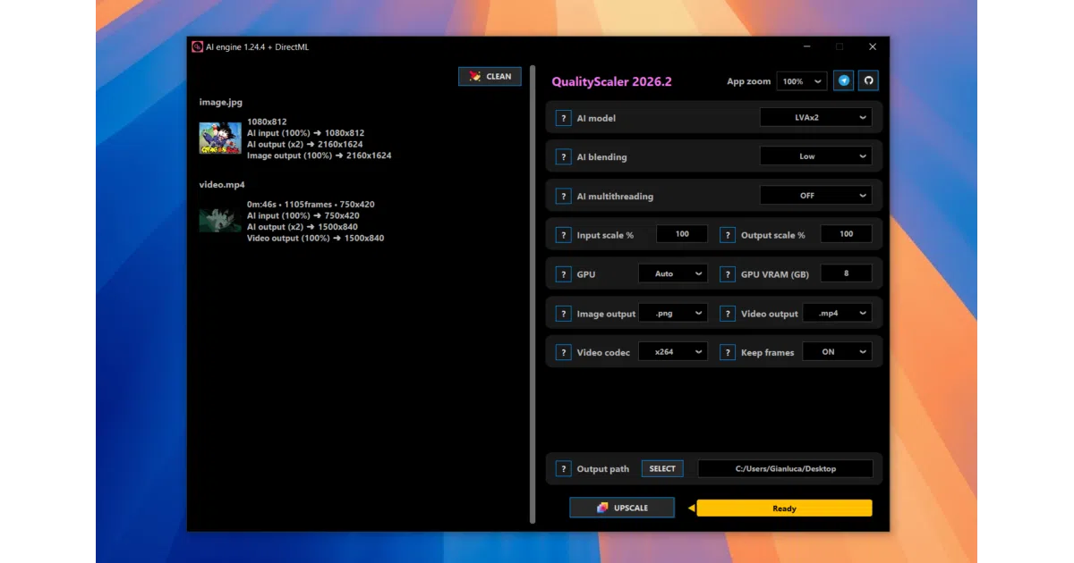The height and width of the screenshot is (563, 1074).
Task: Open the App zoom 100% dropdown
Action: pyautogui.click(x=801, y=81)
